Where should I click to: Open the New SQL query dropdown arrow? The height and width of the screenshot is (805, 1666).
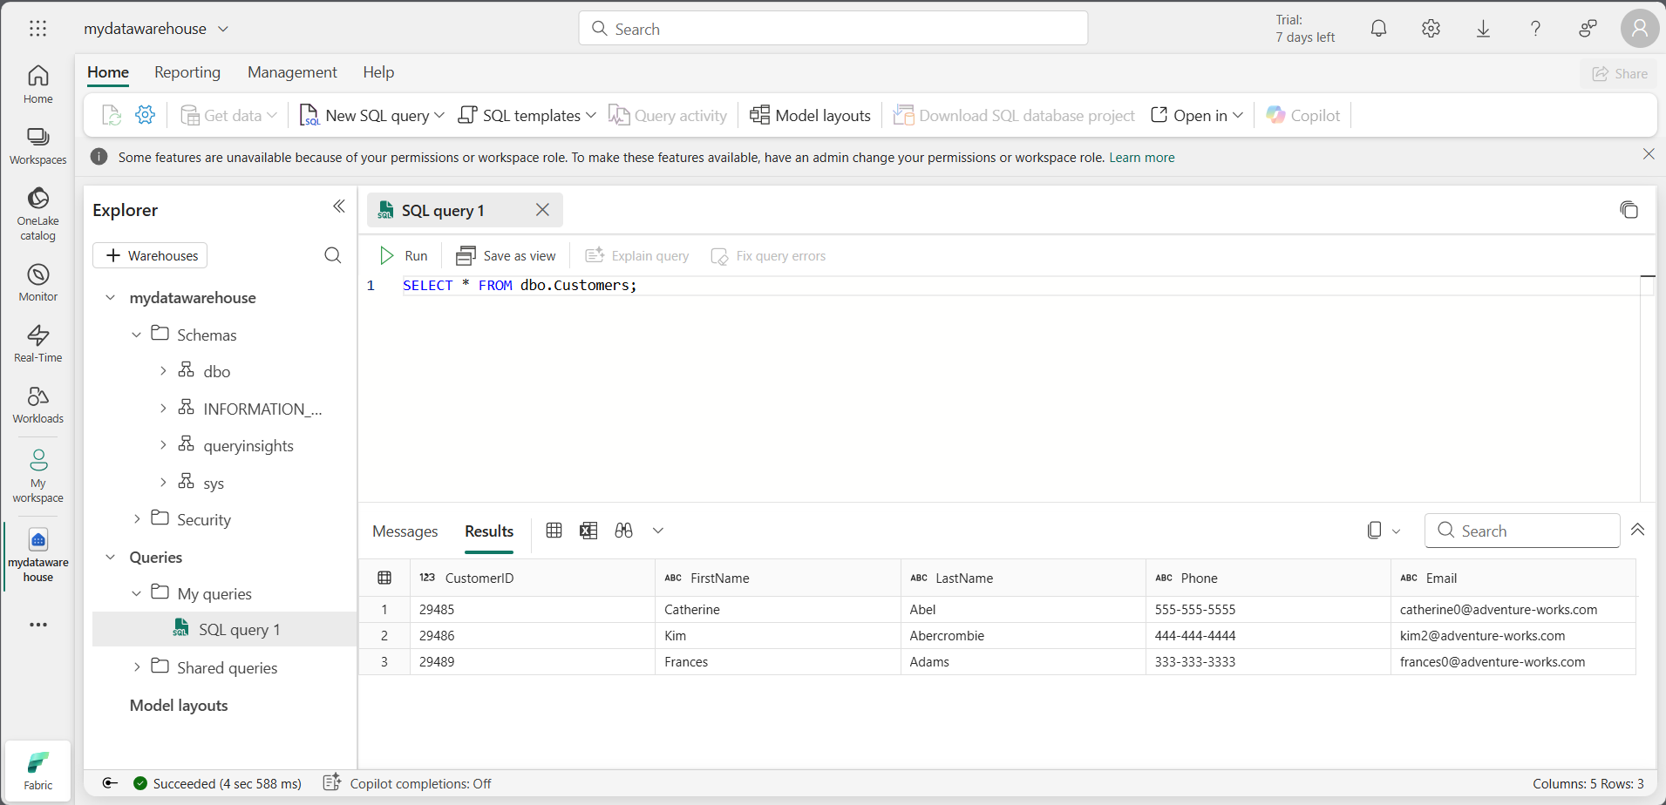pyautogui.click(x=439, y=115)
